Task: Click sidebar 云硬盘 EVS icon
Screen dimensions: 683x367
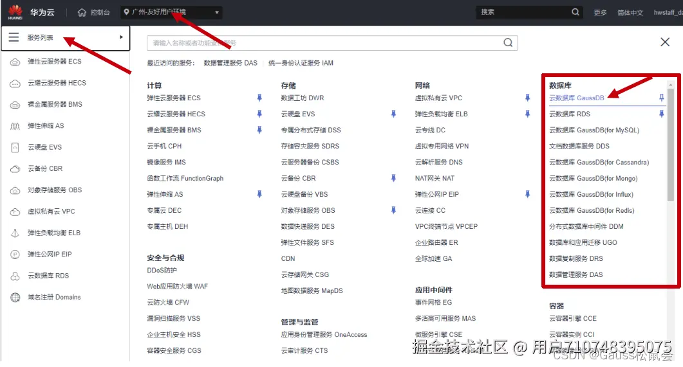Action: (15, 147)
